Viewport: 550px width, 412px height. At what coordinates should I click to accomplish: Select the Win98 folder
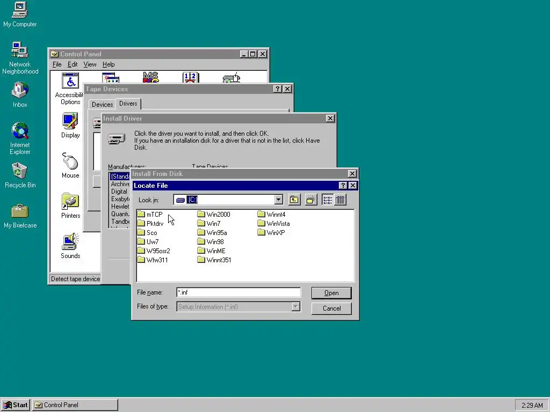pos(211,242)
